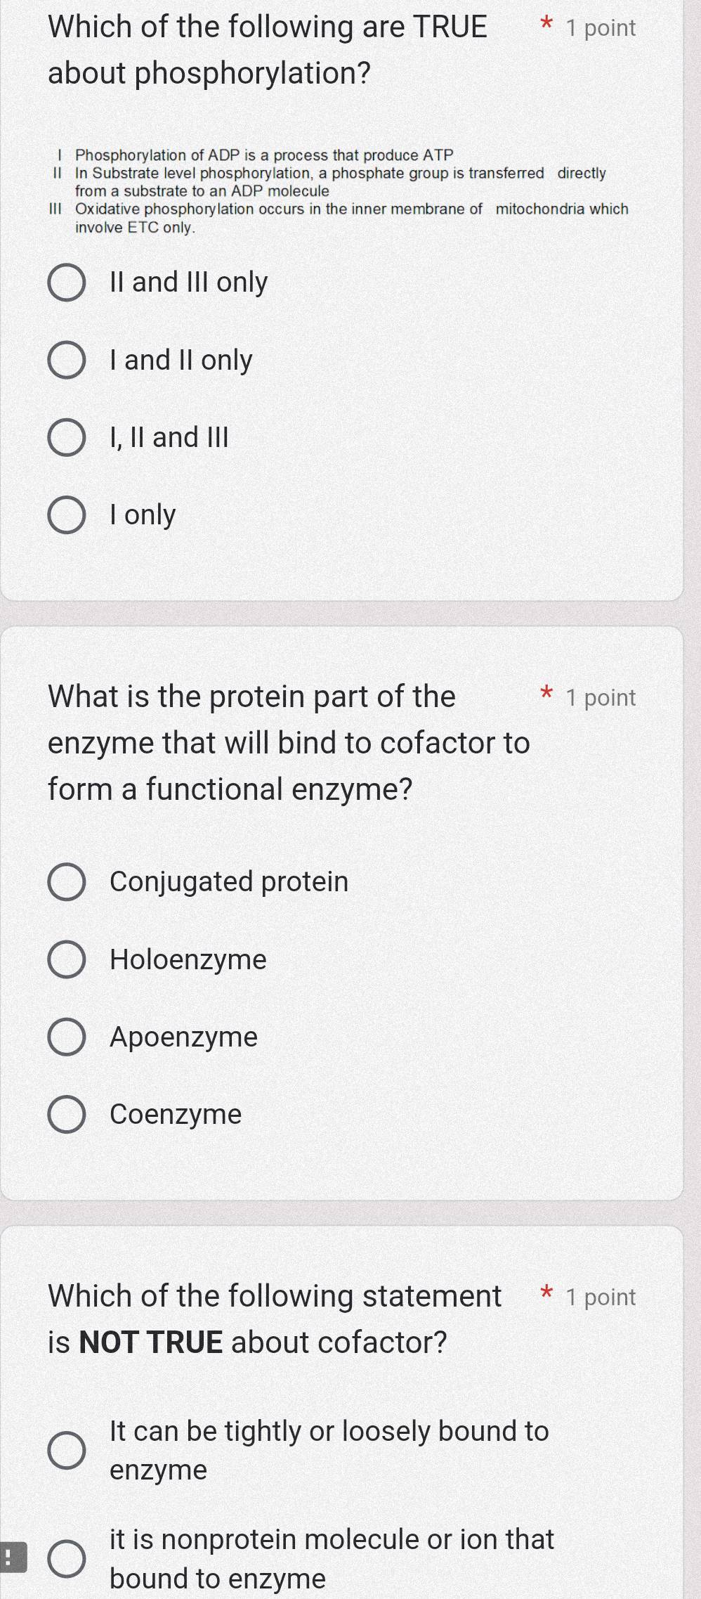Select "Conjugated protein" as answer
The height and width of the screenshot is (1599, 701).
[69, 882]
